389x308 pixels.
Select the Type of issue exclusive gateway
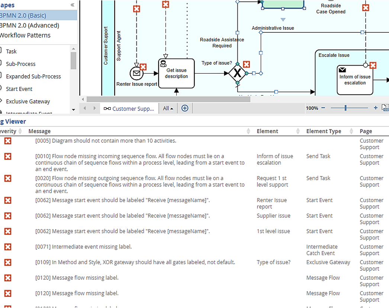pos(237,73)
